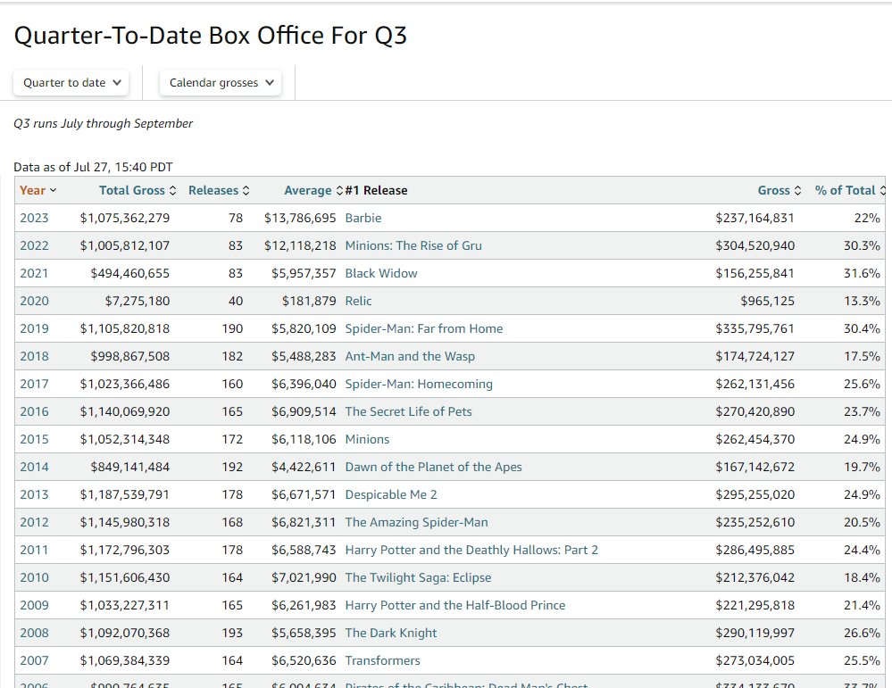The width and height of the screenshot is (892, 688).
Task: Open the Black Widow movie link
Action: coord(381,273)
